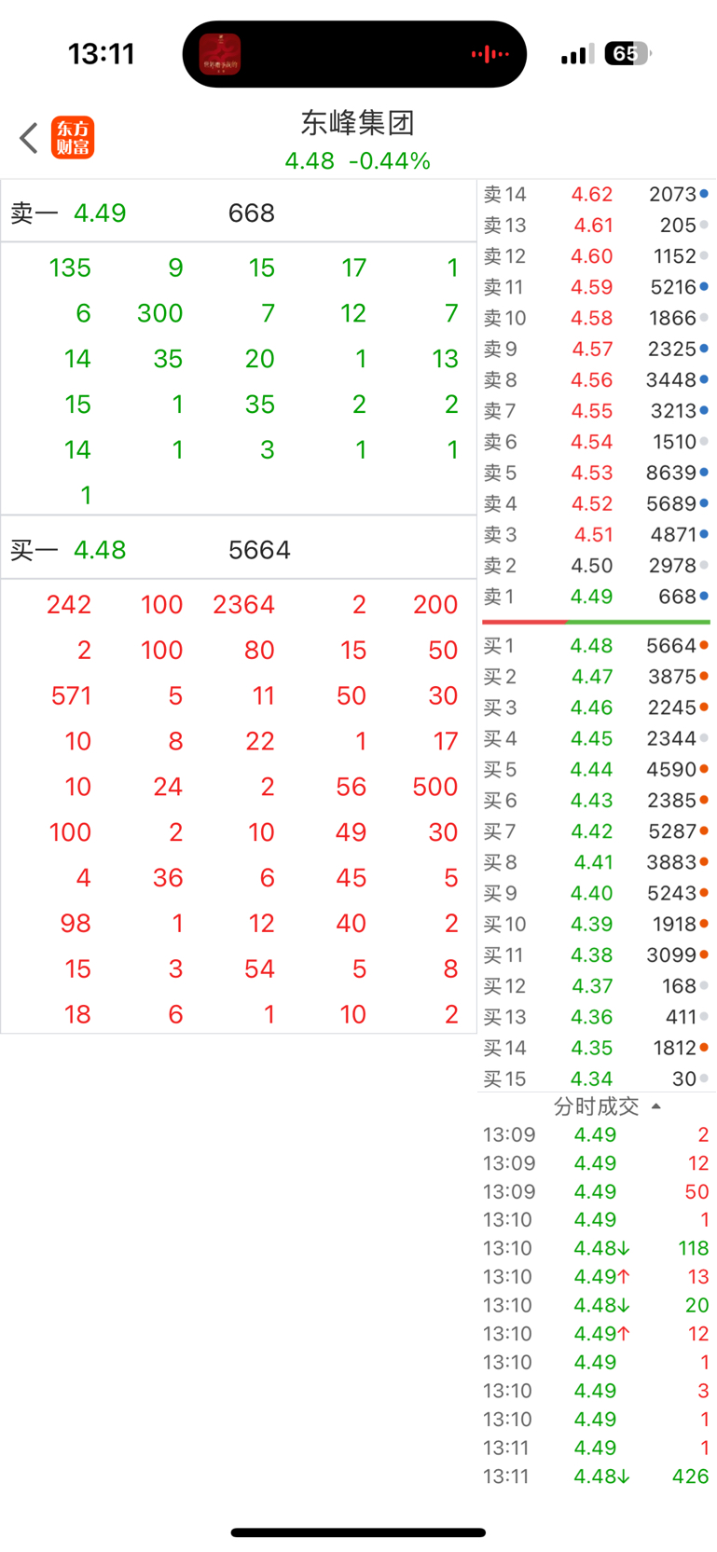Image resolution: width=717 pixels, height=1552 pixels.
Task: Open the 东峰集团 stock title
Action: (x=358, y=122)
